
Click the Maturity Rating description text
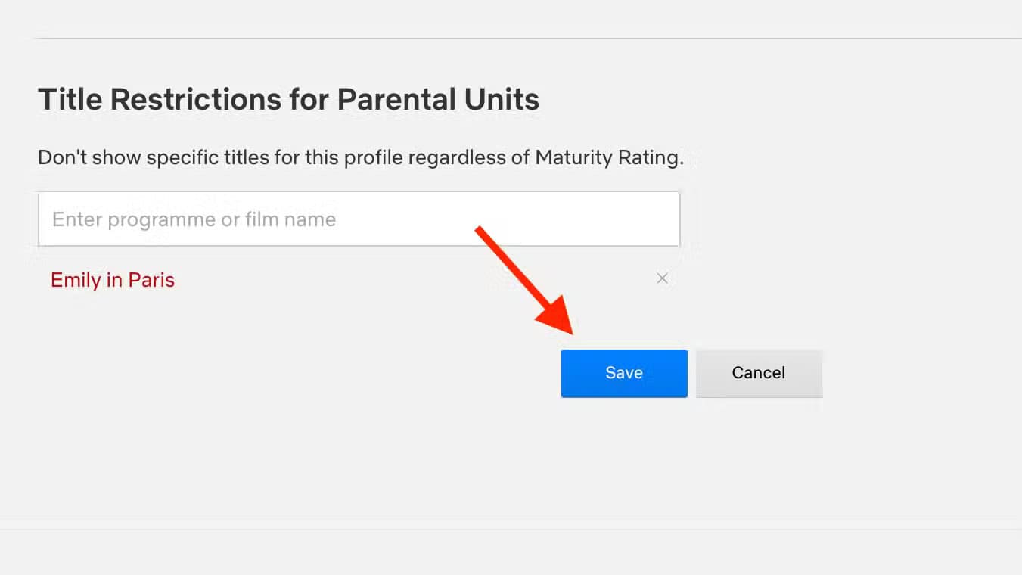361,157
